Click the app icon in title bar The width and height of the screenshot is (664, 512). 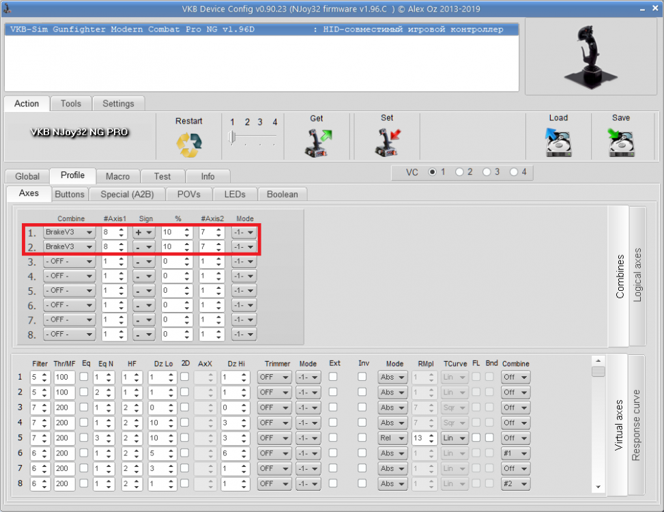coord(8,8)
